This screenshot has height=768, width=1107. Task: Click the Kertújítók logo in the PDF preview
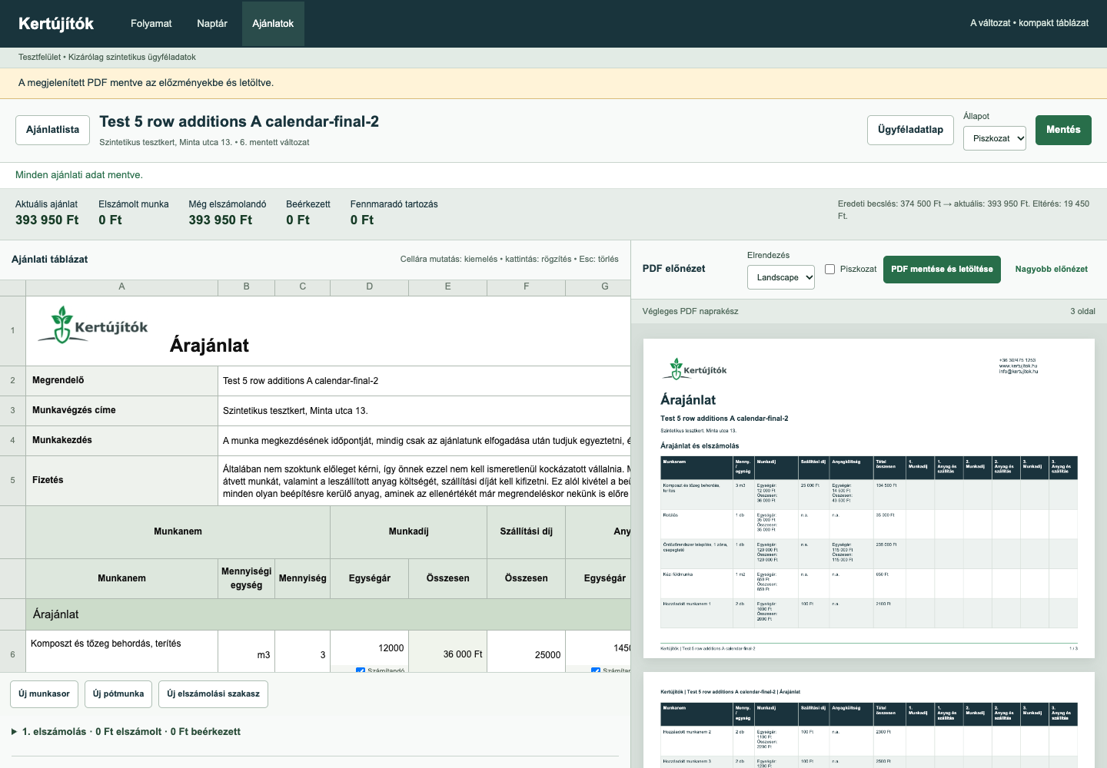tap(694, 369)
